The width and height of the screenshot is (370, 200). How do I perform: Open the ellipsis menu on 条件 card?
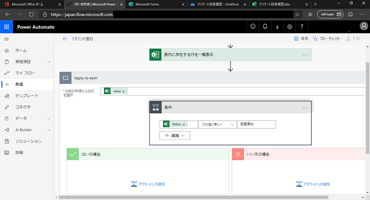pyautogui.click(x=305, y=108)
